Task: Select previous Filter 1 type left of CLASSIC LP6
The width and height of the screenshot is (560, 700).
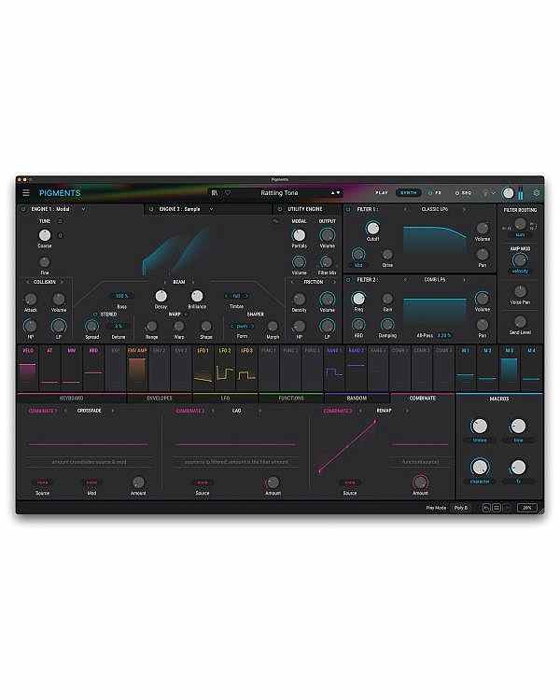Action: pyautogui.click(x=406, y=209)
